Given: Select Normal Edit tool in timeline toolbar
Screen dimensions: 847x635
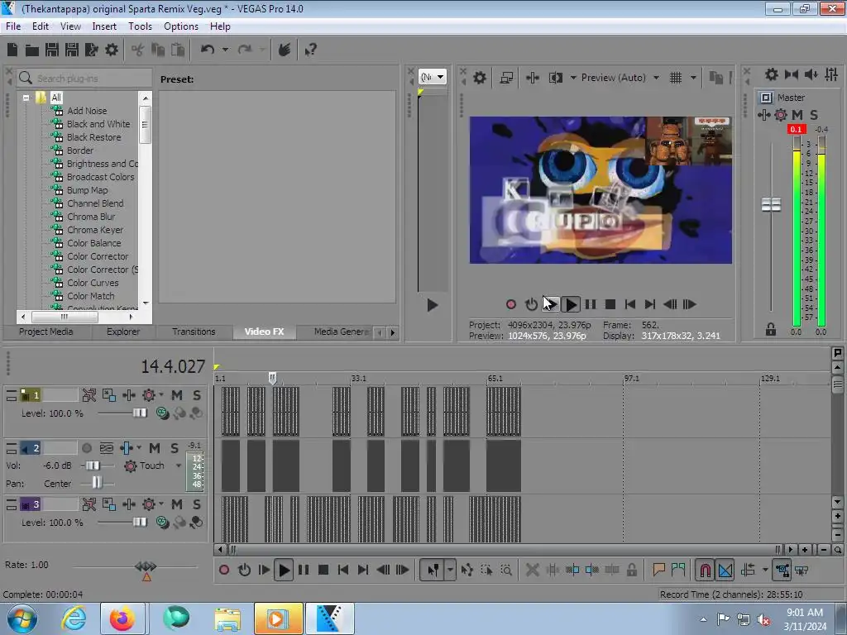Looking at the screenshot, I should tap(433, 570).
